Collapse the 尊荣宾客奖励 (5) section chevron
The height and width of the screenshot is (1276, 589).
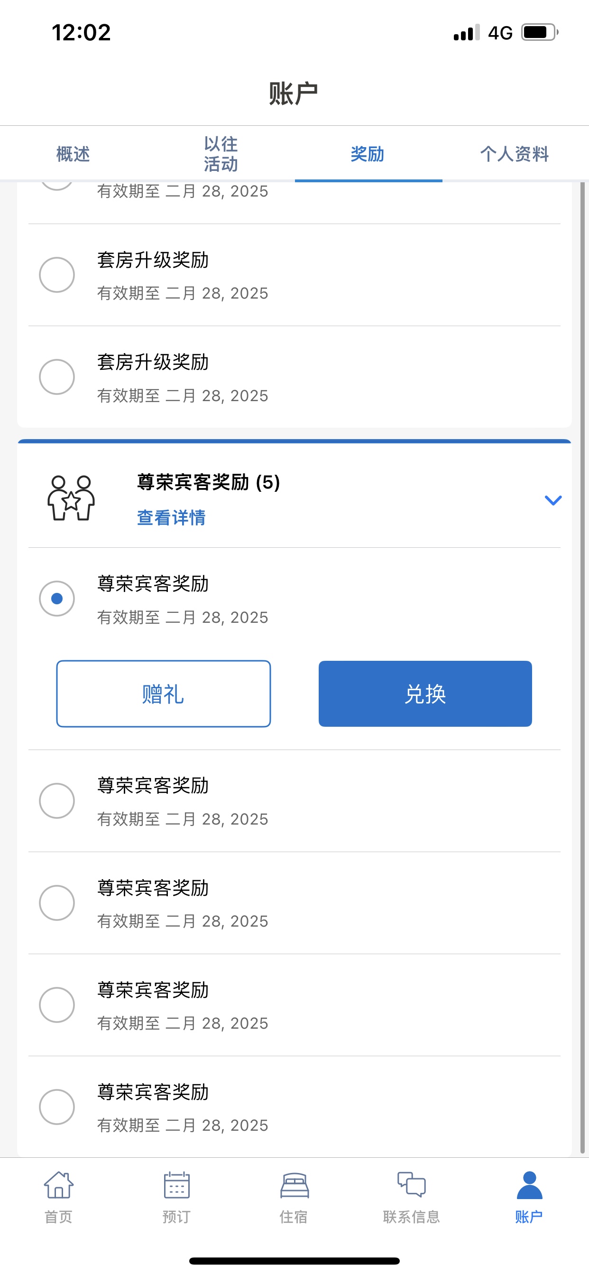point(553,500)
